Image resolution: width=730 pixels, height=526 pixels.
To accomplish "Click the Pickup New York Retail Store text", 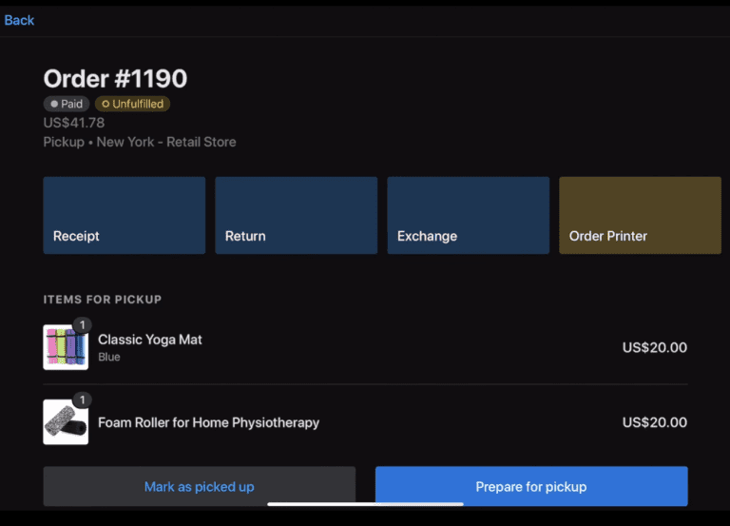I will (140, 142).
